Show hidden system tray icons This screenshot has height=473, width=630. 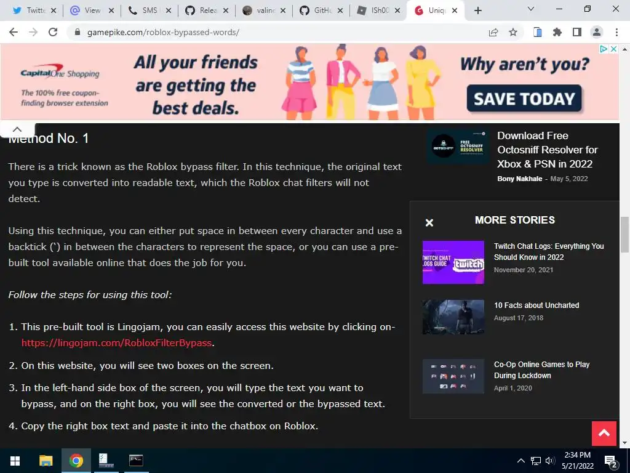tap(520, 461)
